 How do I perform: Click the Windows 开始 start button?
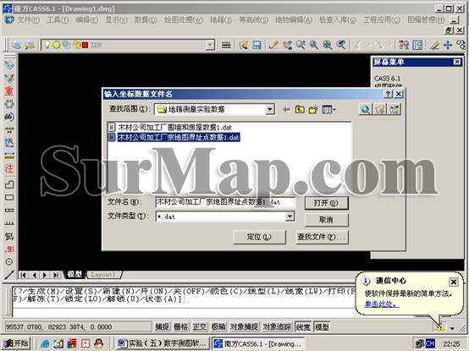coord(16,343)
